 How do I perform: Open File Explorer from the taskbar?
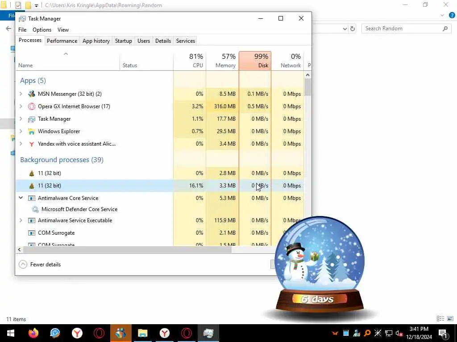142,333
